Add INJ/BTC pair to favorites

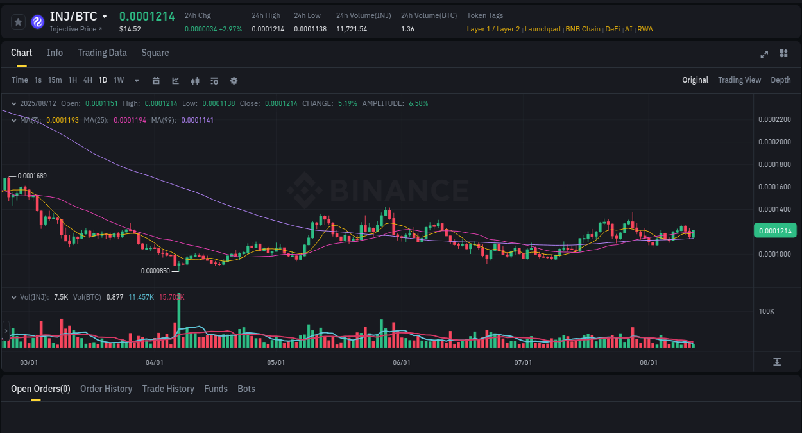click(x=18, y=21)
